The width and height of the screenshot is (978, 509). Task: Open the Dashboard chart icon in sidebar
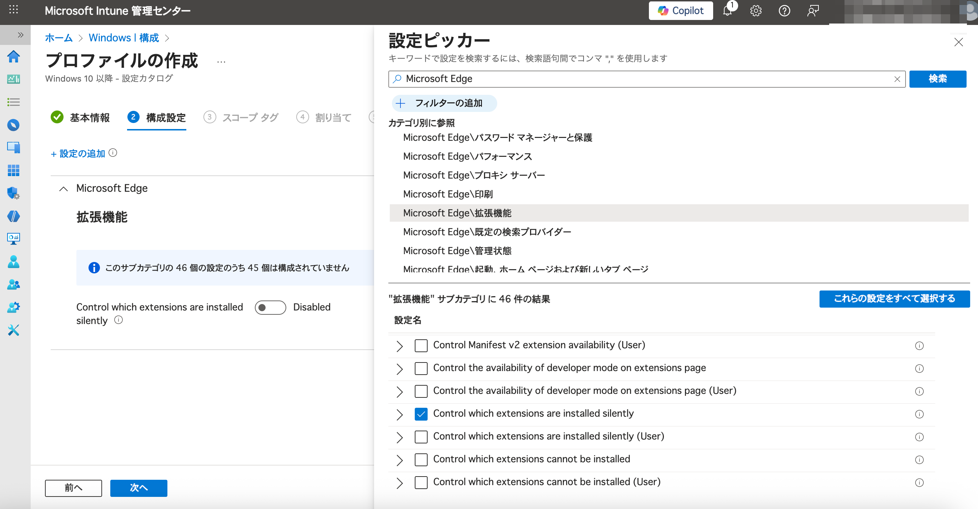pyautogui.click(x=14, y=79)
